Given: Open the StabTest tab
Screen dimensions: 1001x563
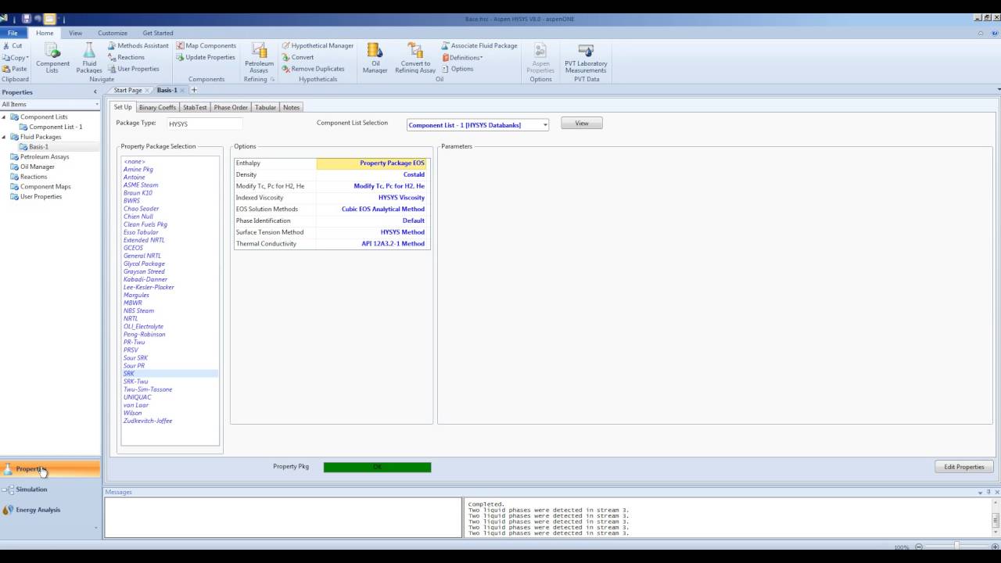Looking at the screenshot, I should (x=195, y=107).
